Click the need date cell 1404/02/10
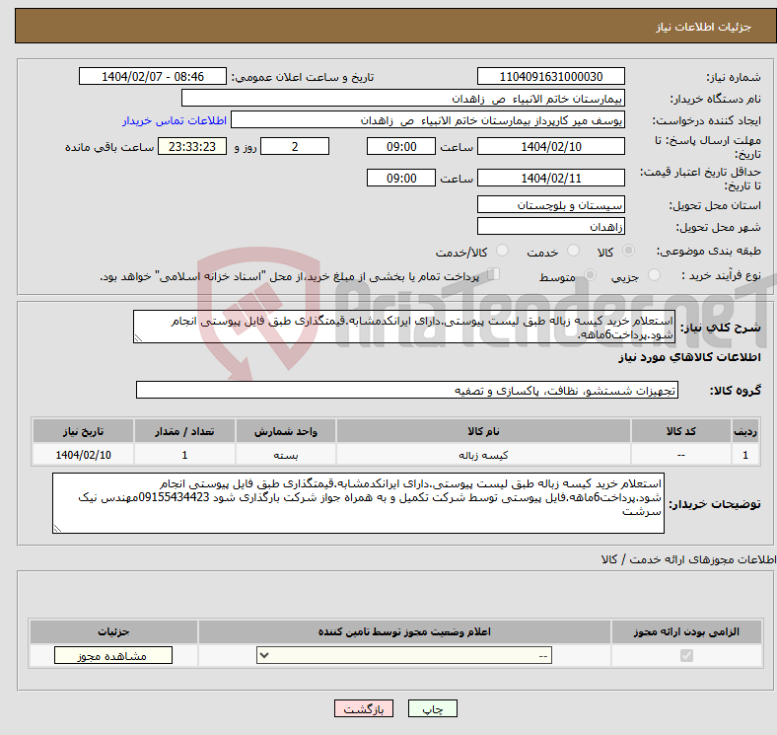This screenshot has height=735, width=777. click(83, 455)
